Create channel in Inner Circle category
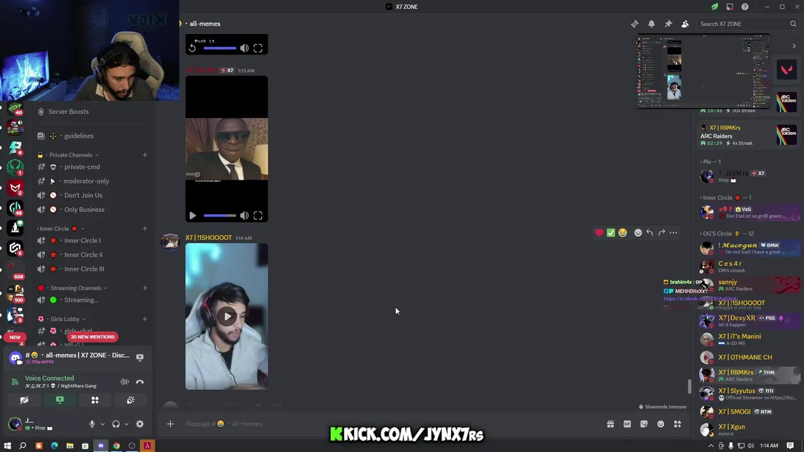This screenshot has width=804, height=452. [144, 229]
